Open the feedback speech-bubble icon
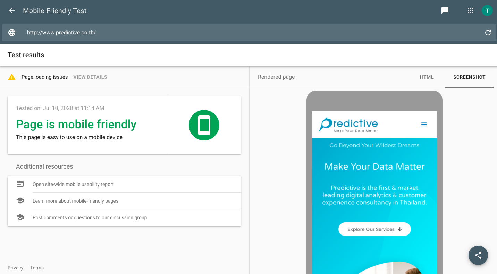This screenshot has height=274, width=497. (x=445, y=10)
